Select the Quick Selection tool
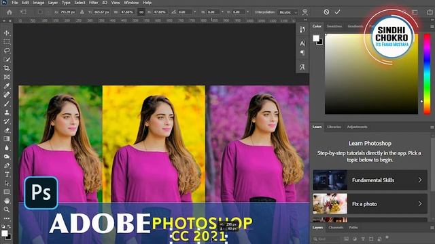 pyautogui.click(x=7, y=60)
